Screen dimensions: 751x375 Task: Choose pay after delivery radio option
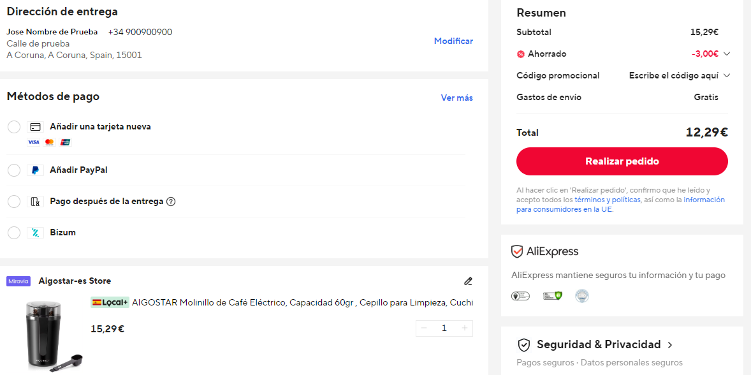[x=14, y=202]
